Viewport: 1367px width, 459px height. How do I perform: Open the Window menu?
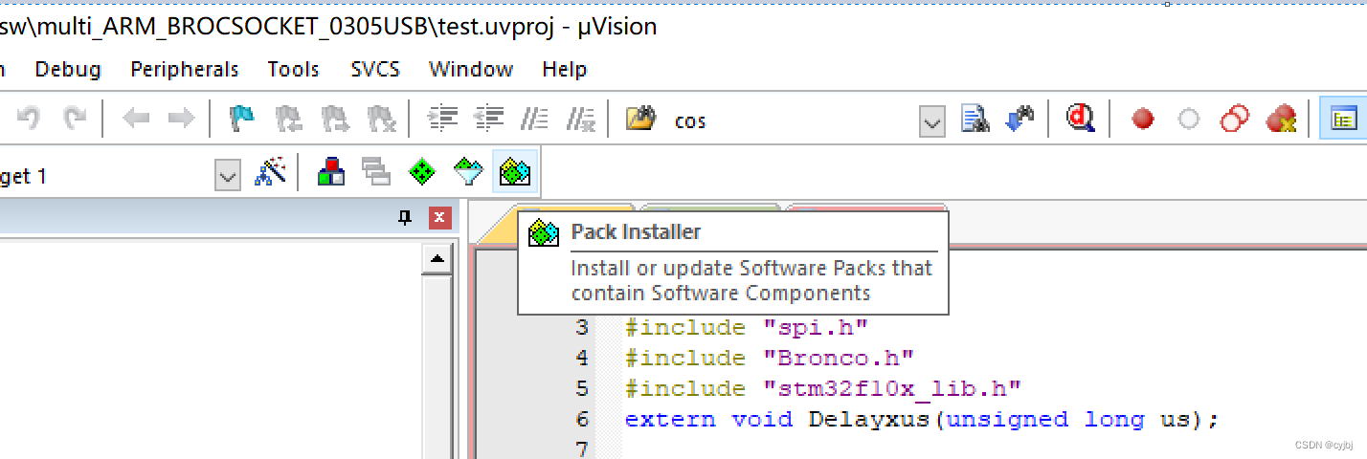tap(471, 69)
